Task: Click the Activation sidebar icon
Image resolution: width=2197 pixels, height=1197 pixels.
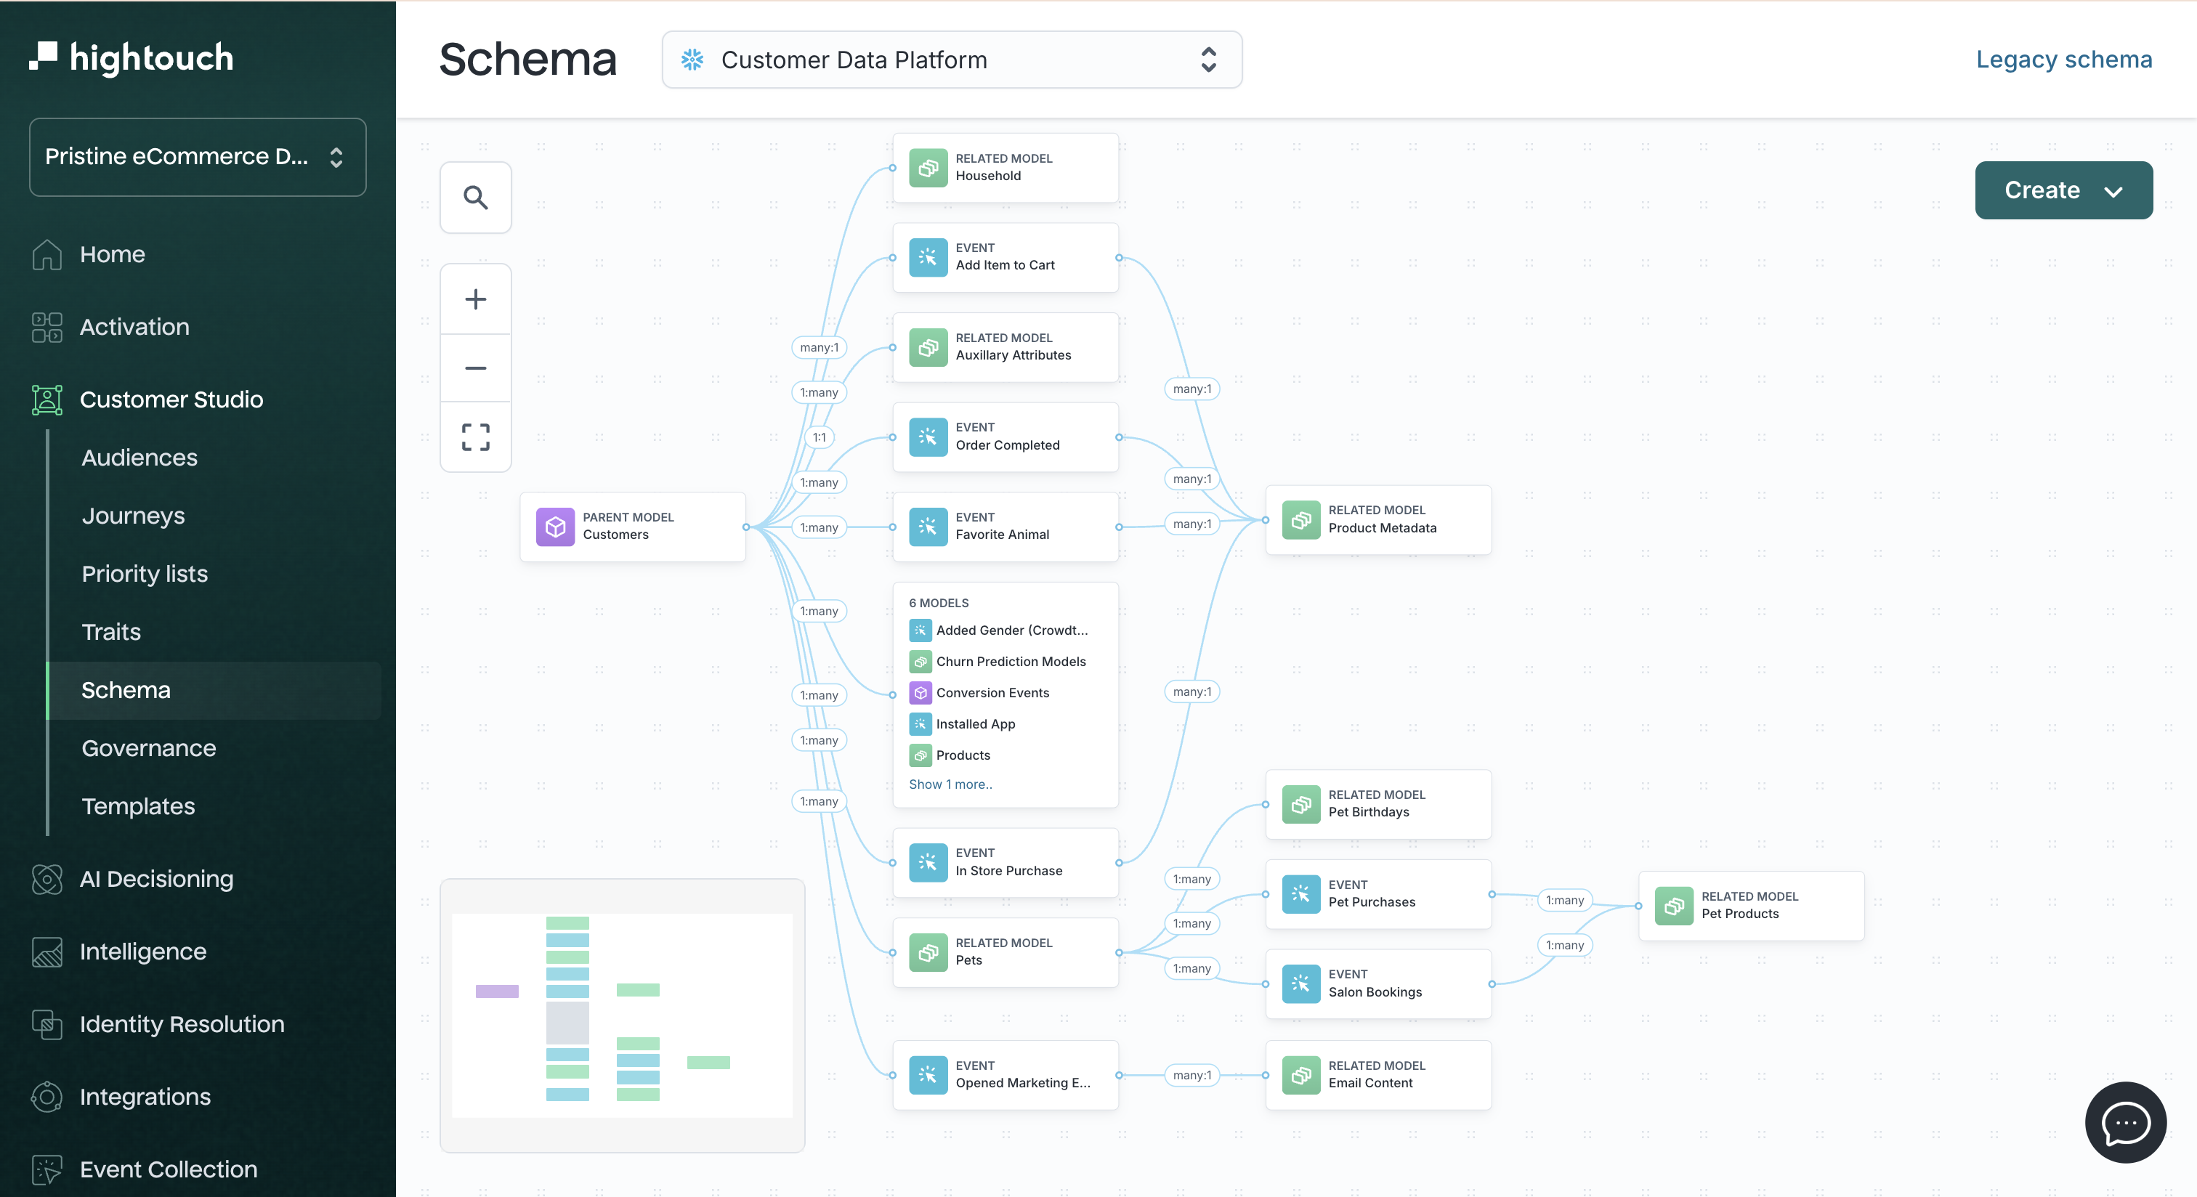Action: [47, 327]
